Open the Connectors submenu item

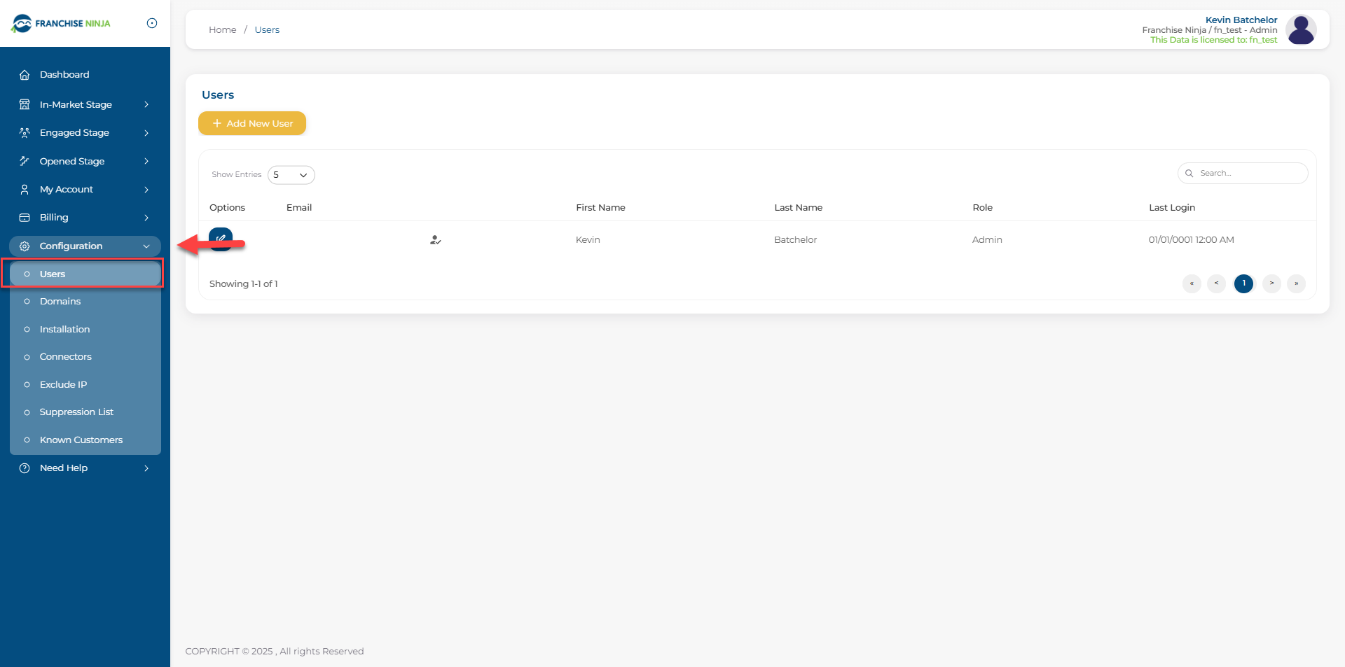coord(85,357)
